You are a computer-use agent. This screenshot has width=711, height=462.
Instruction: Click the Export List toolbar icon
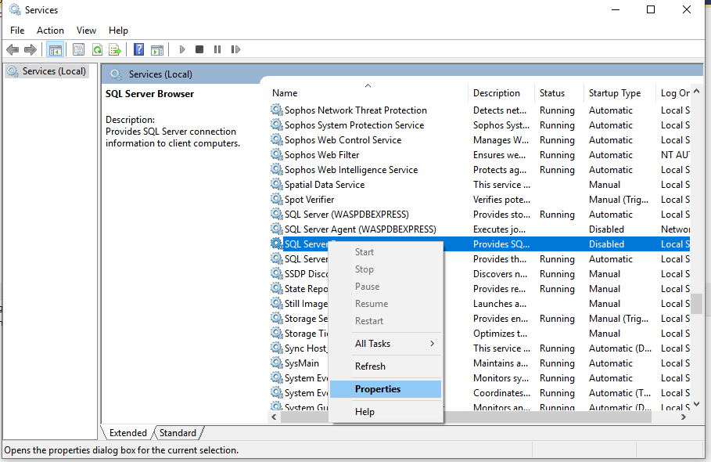click(115, 49)
